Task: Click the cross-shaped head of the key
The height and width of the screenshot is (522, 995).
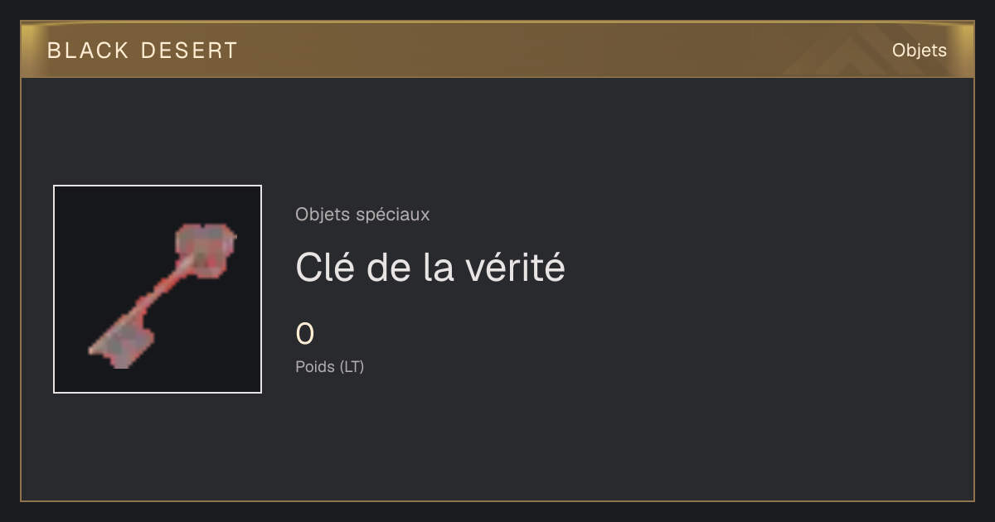Action: (206, 247)
